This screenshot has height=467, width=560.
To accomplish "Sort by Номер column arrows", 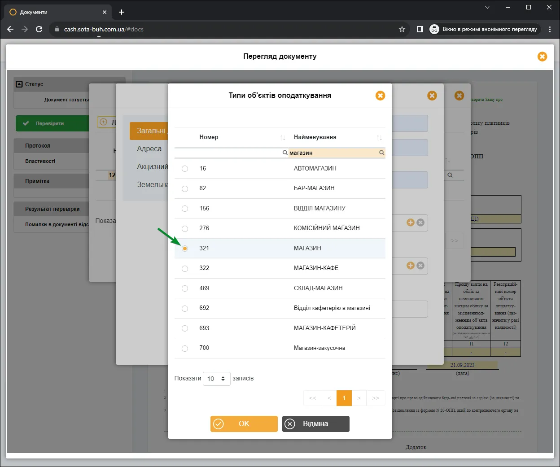I will [x=283, y=137].
